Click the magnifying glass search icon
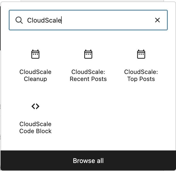The width and height of the screenshot is (176, 171). point(19,20)
